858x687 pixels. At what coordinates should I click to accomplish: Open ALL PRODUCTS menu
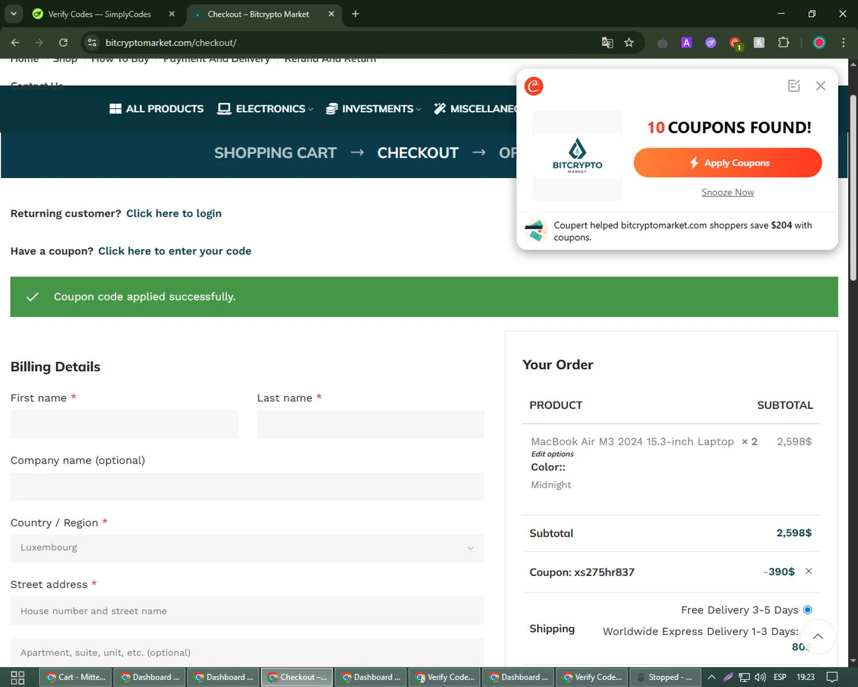coord(156,109)
